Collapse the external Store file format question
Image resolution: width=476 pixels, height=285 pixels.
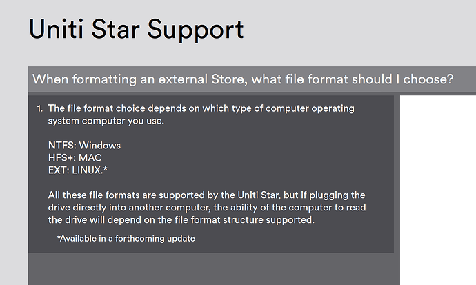243,79
